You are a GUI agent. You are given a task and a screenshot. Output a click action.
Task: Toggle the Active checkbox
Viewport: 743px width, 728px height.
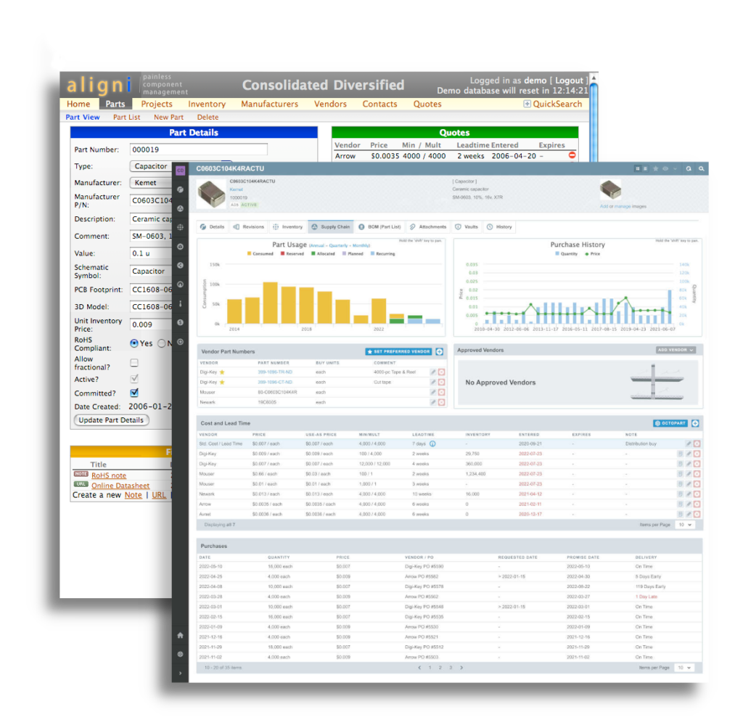pyautogui.click(x=134, y=379)
